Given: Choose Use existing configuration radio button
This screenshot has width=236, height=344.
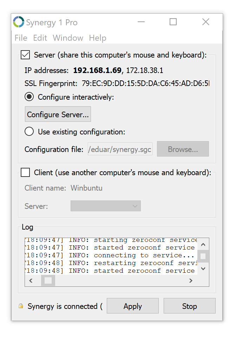Looking at the screenshot, I should [29, 132].
